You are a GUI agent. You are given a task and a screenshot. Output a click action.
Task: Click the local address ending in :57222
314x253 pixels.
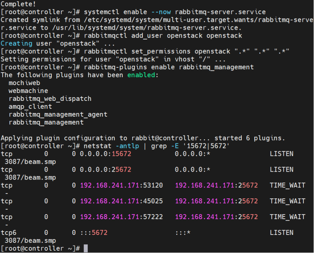coord(121,217)
